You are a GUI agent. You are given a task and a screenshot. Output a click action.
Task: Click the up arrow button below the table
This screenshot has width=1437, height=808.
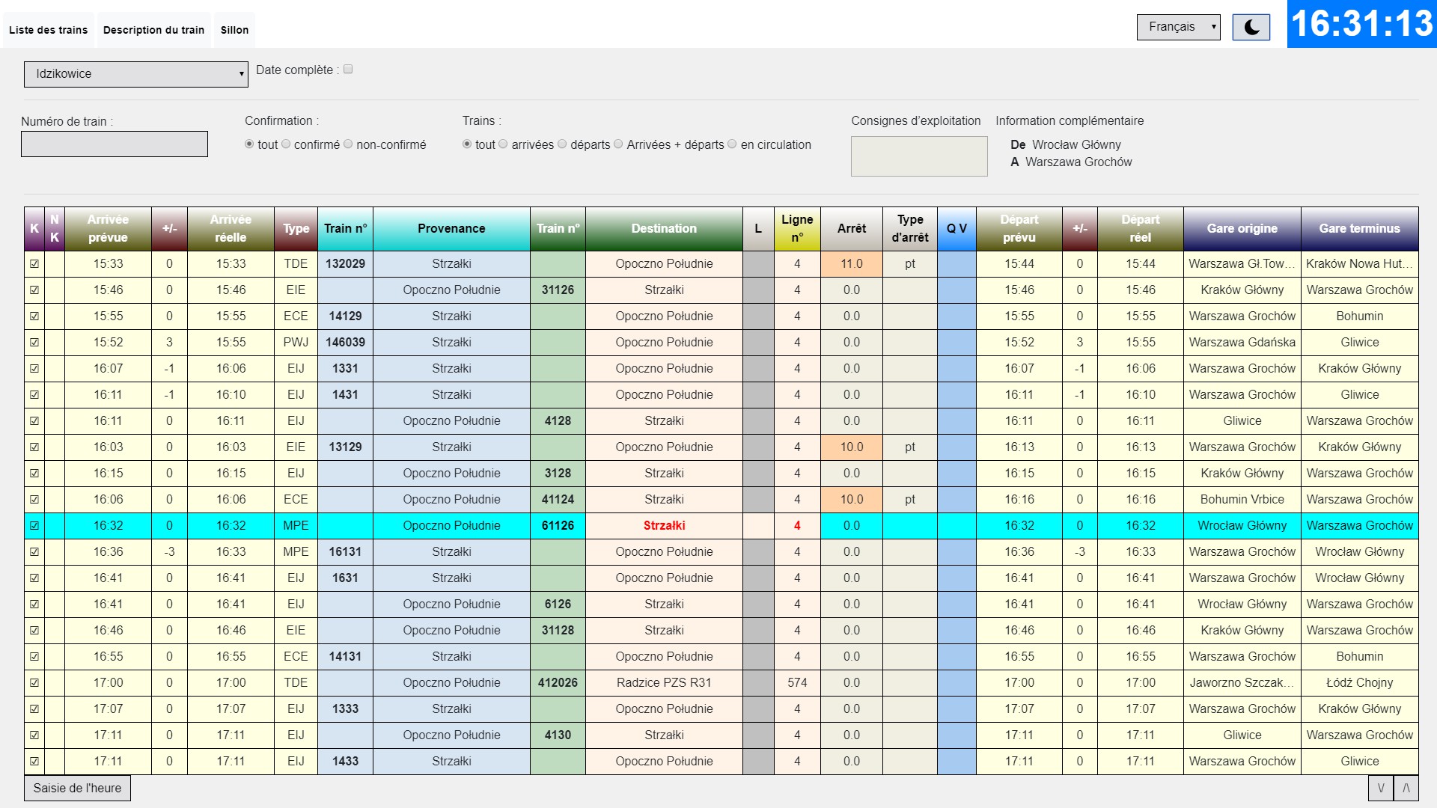1406,788
